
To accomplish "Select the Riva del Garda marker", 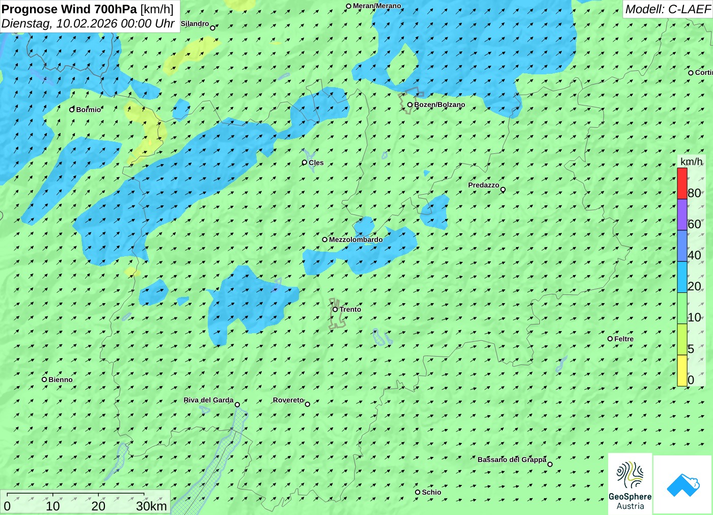I will (237, 404).
